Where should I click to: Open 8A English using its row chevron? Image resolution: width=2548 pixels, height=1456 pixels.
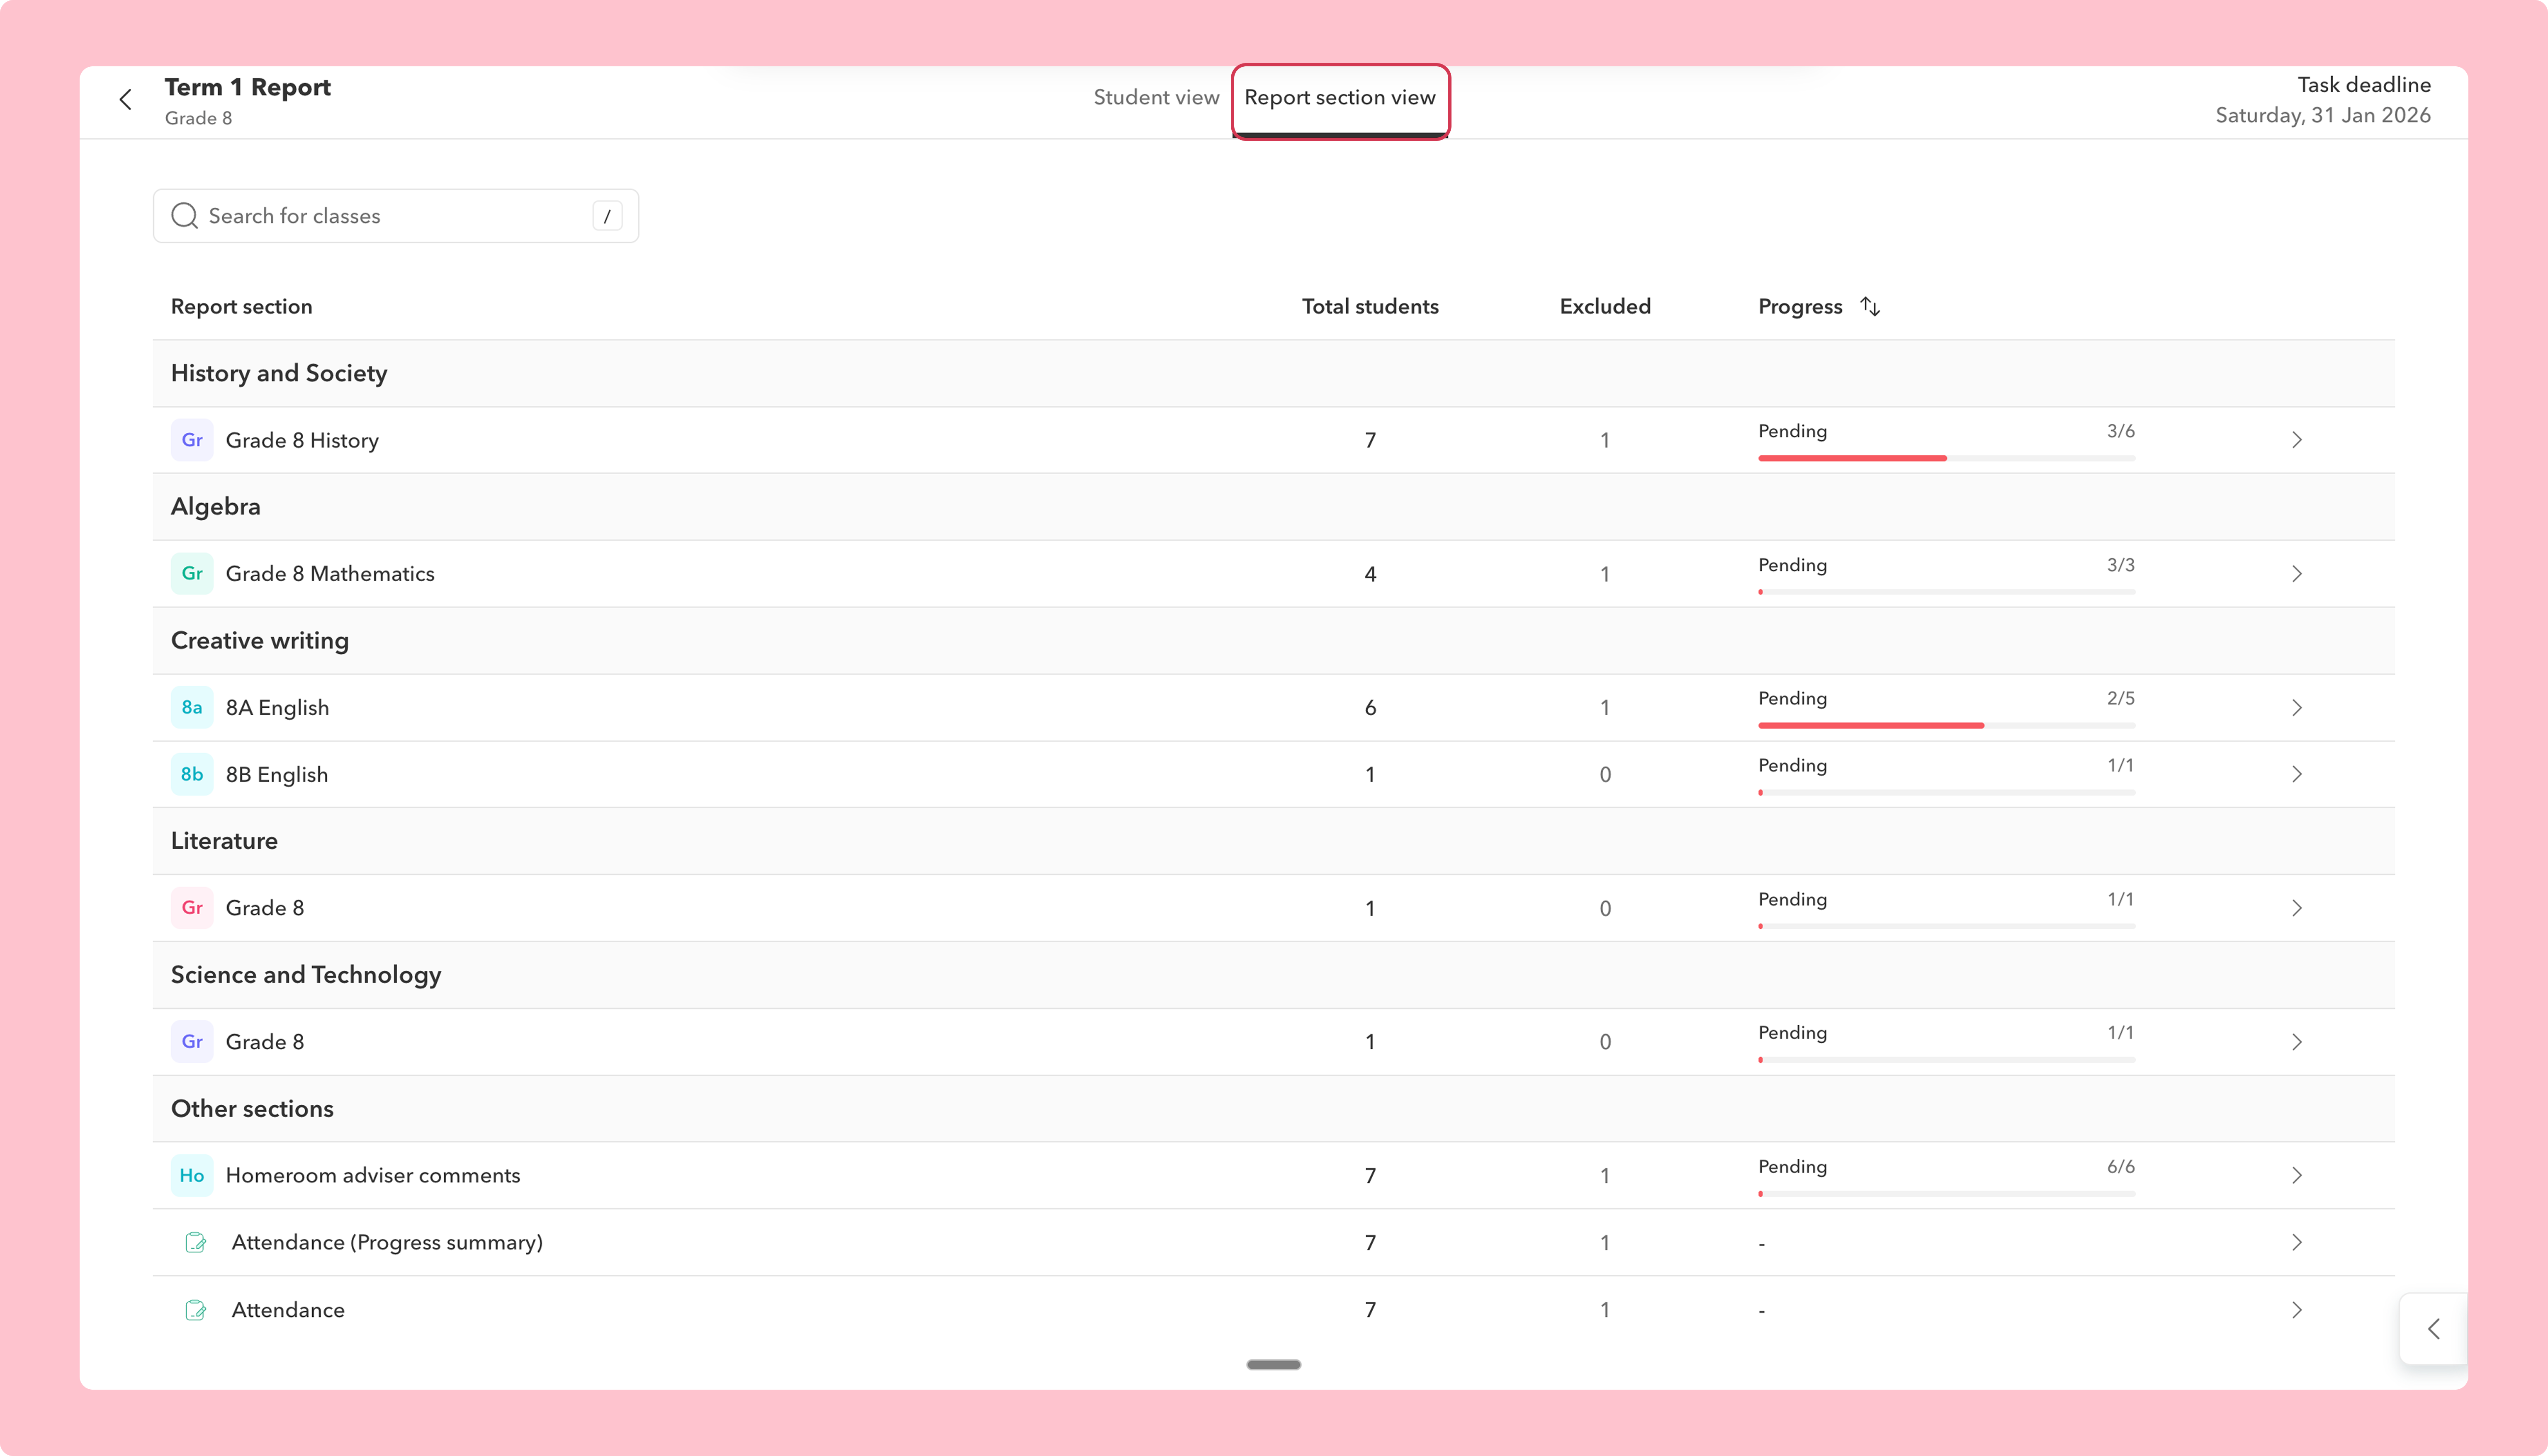[x=2297, y=708]
